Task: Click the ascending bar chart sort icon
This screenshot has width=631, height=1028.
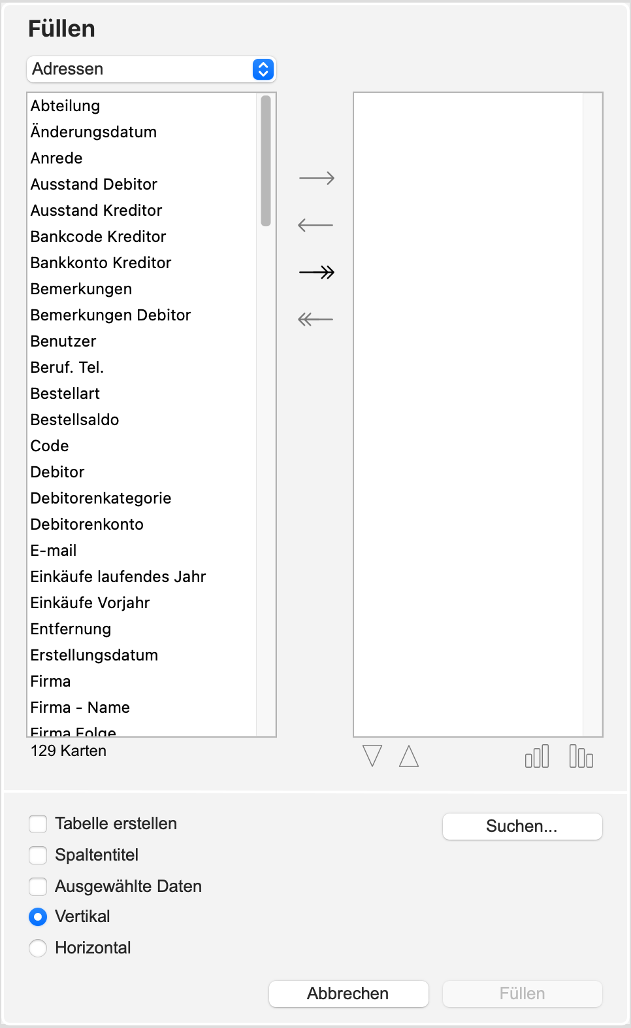Action: tap(537, 757)
